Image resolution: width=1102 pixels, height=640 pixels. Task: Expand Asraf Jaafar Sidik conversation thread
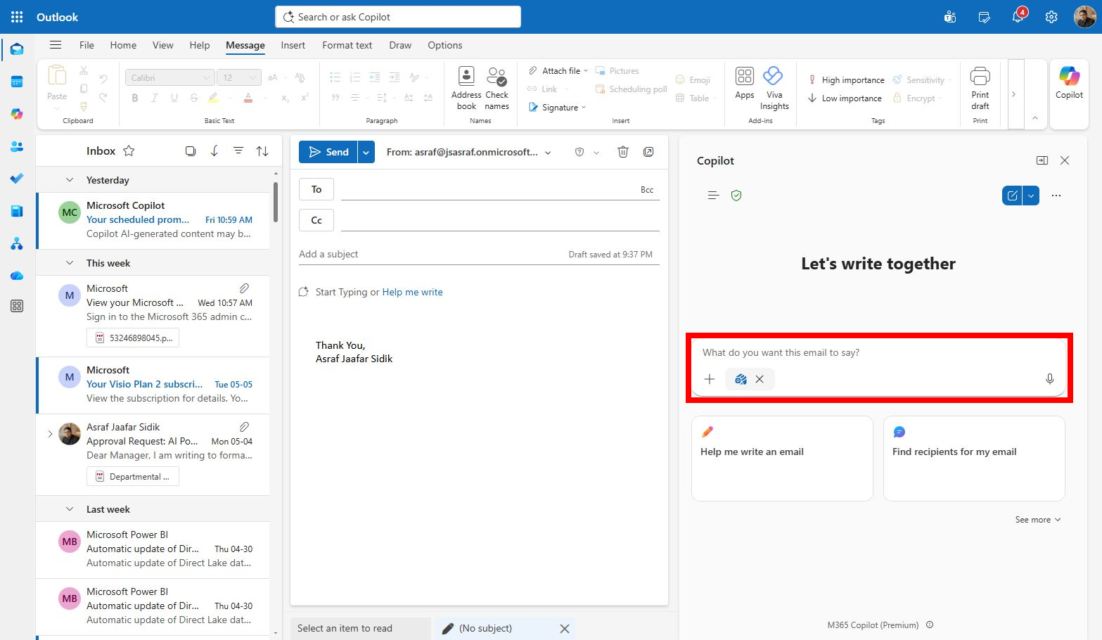tap(50, 434)
